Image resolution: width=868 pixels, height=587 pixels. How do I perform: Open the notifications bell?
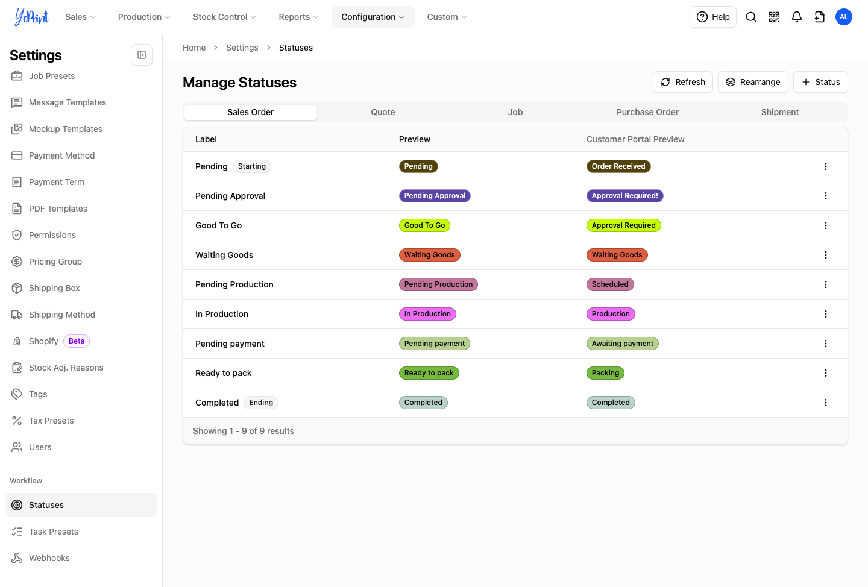(797, 17)
